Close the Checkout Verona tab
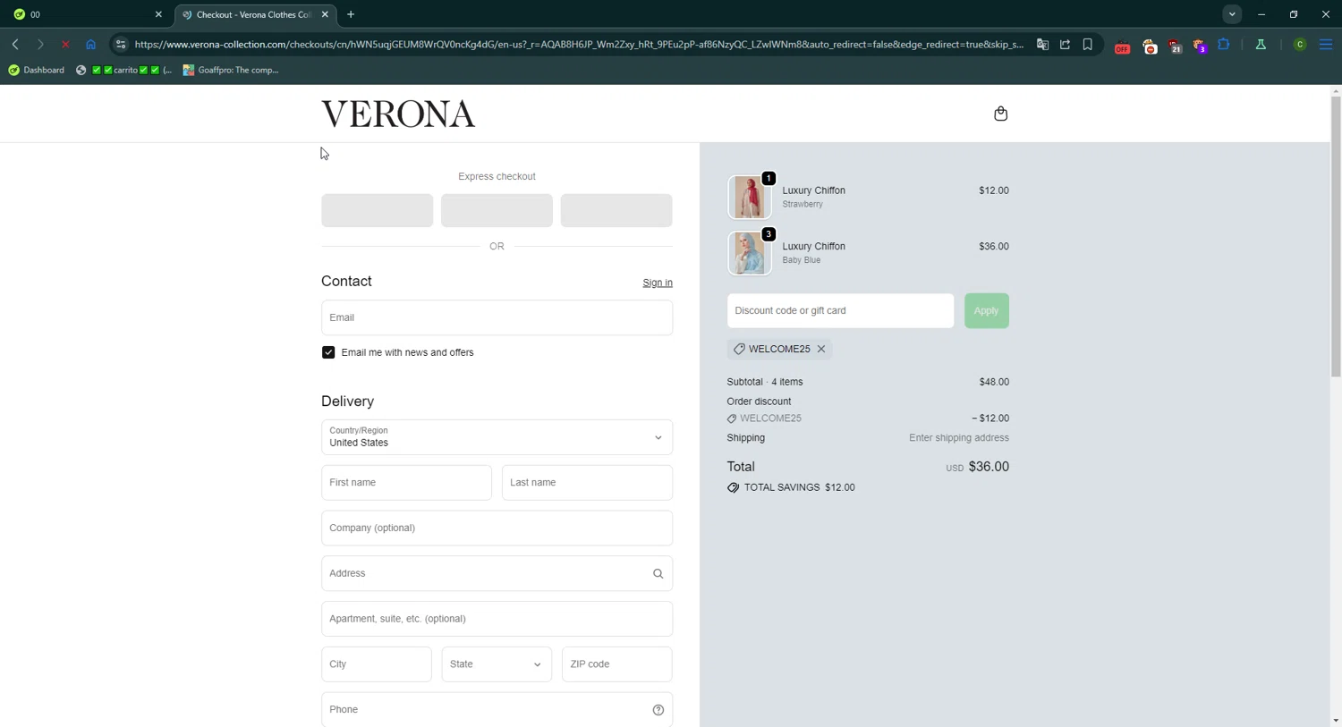 (x=325, y=14)
